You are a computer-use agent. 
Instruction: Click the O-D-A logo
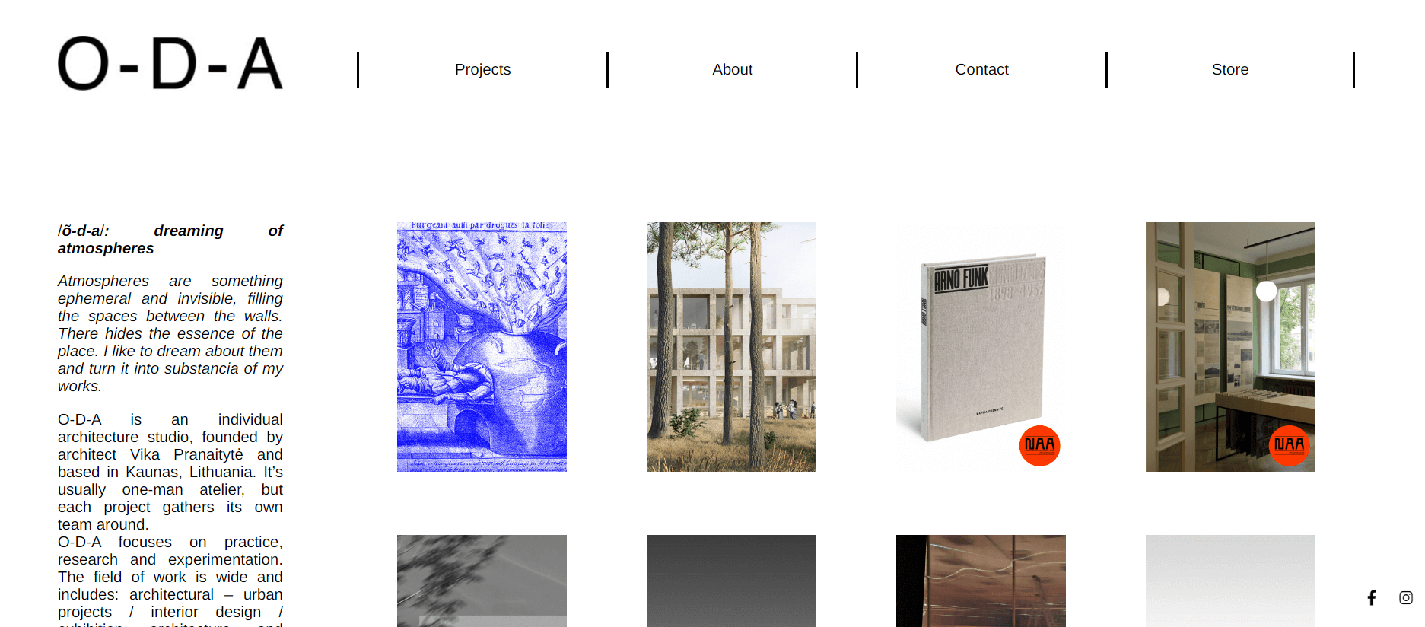pyautogui.click(x=170, y=63)
